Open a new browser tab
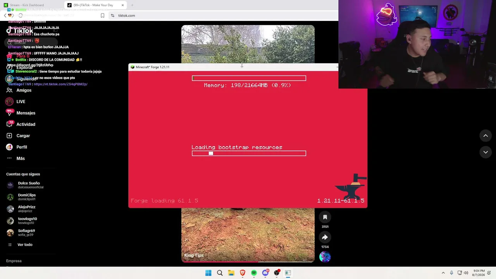Image resolution: width=496 pixels, height=279 pixels. [132, 5]
